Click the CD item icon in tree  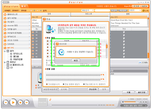[x=8, y=68]
